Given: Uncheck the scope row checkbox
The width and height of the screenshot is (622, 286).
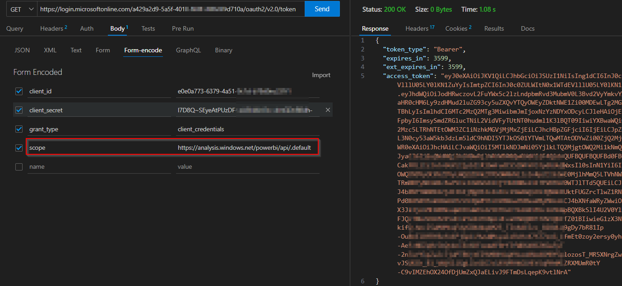Looking at the screenshot, I should pos(19,148).
